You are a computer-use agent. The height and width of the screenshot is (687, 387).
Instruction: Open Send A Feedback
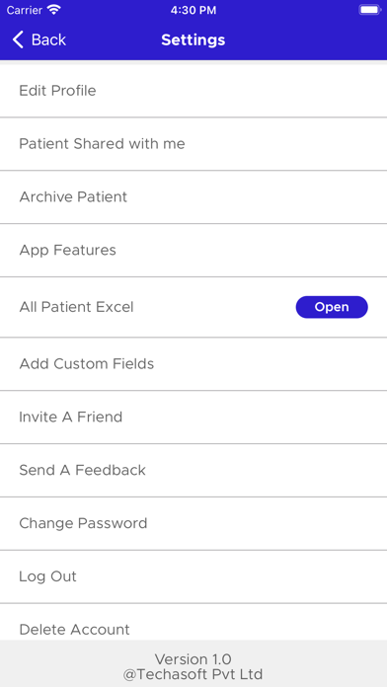coord(193,470)
